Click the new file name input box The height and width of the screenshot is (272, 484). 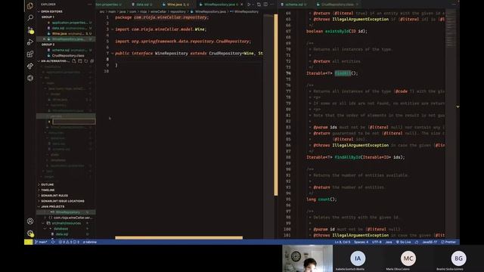74,122
